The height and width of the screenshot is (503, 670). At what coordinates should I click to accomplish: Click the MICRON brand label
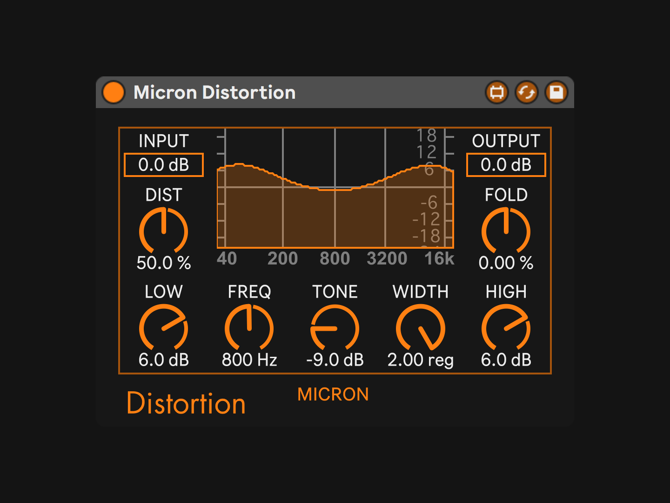(x=333, y=394)
